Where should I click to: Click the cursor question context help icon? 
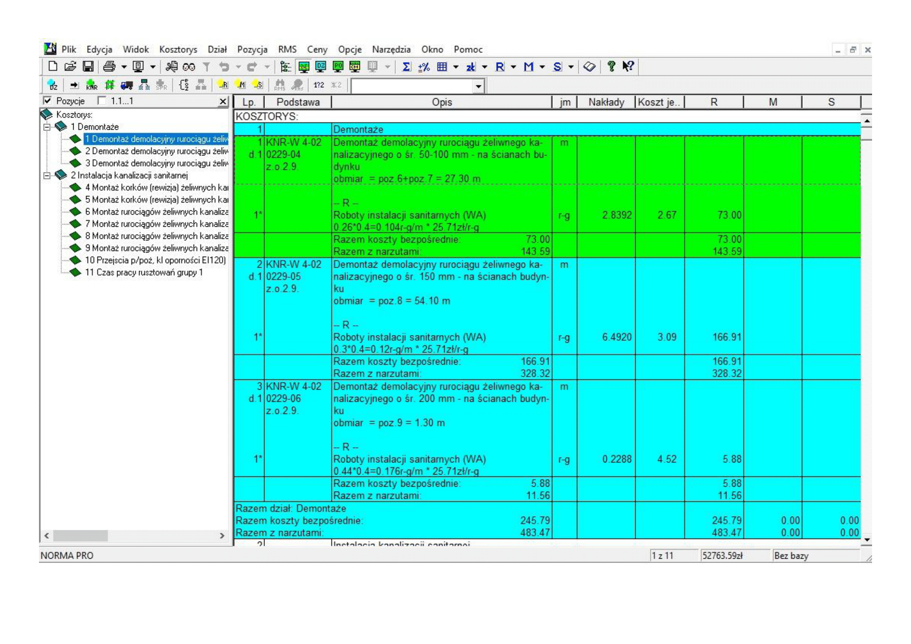point(628,66)
